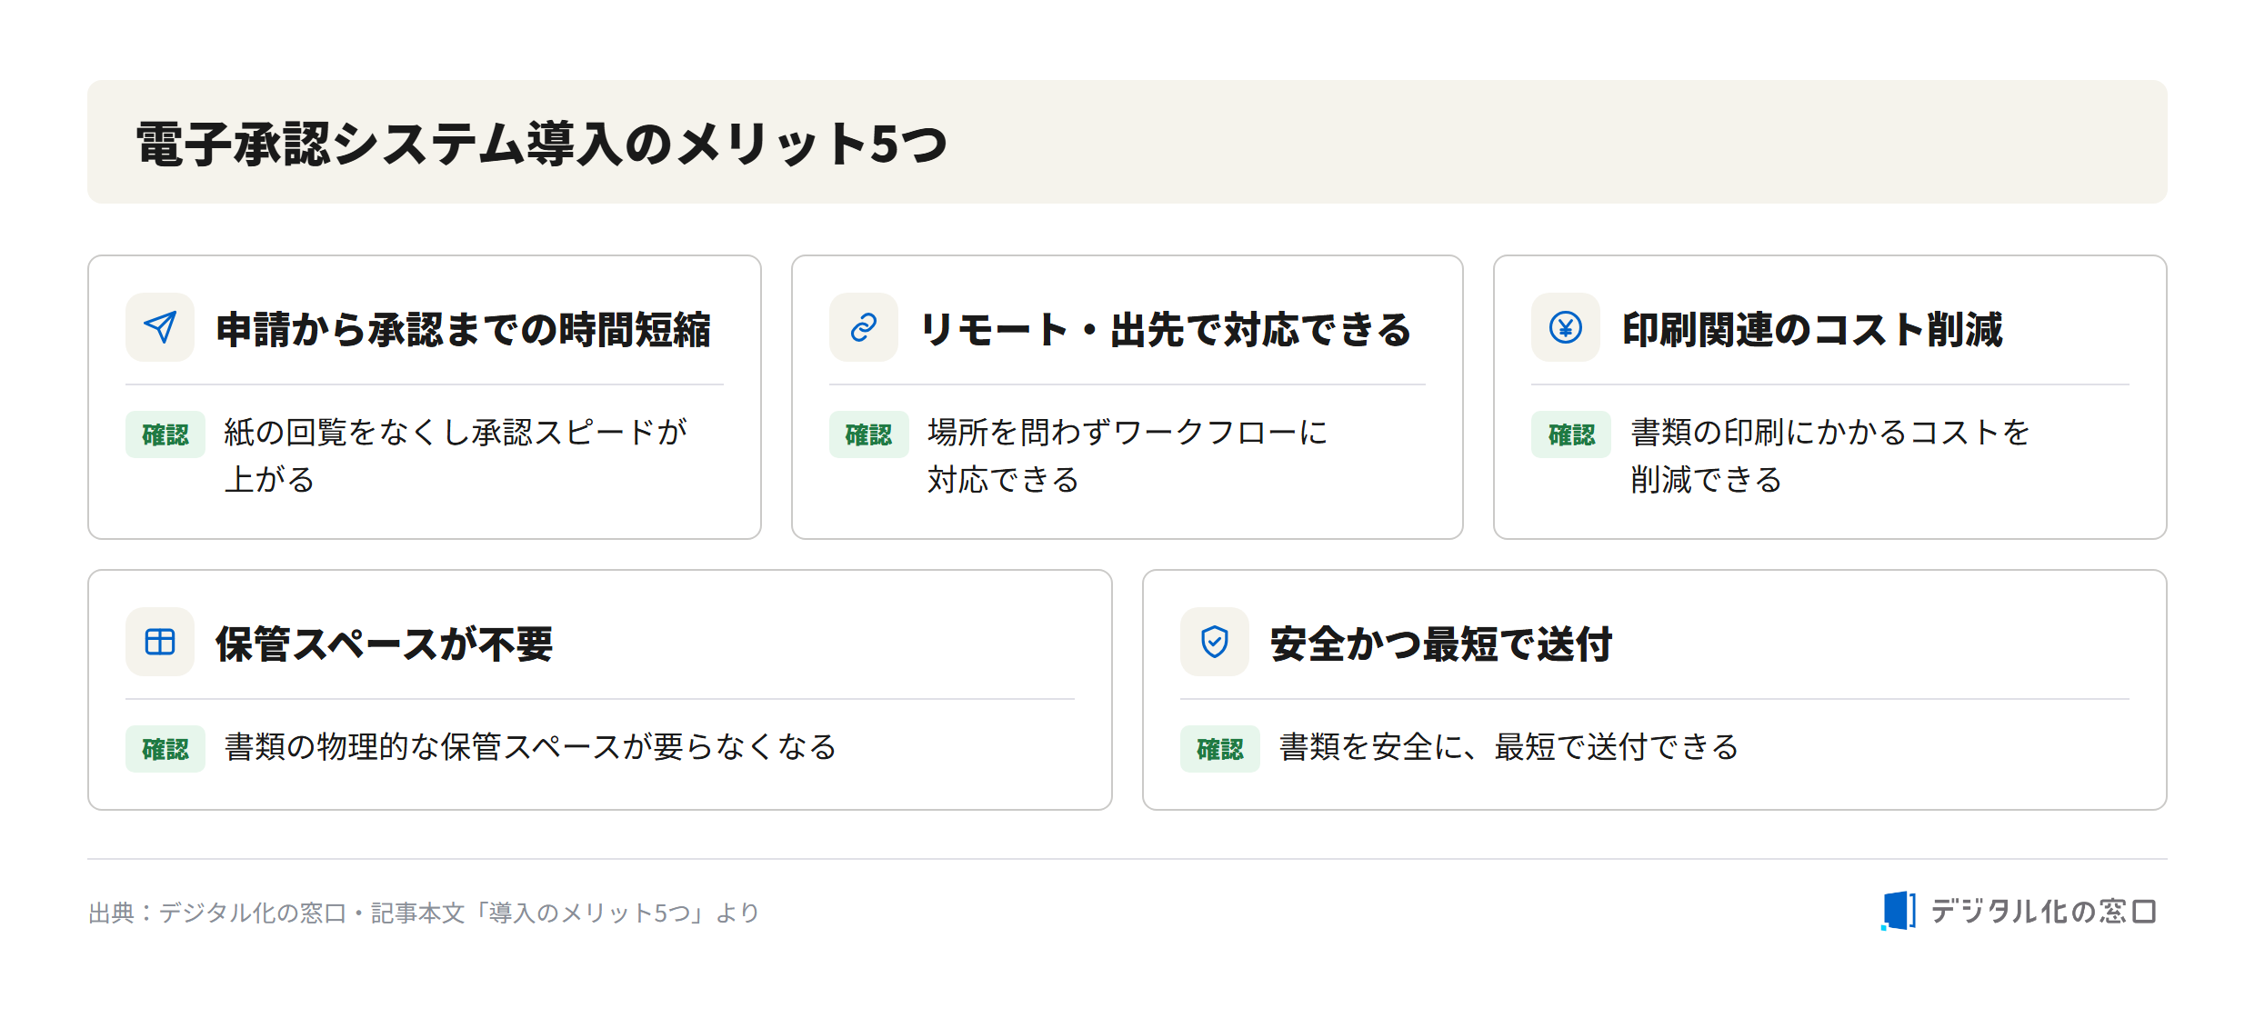2255x1018 pixels.
Task: Select heading 安全かつ最短で送付
Action: tap(1441, 644)
